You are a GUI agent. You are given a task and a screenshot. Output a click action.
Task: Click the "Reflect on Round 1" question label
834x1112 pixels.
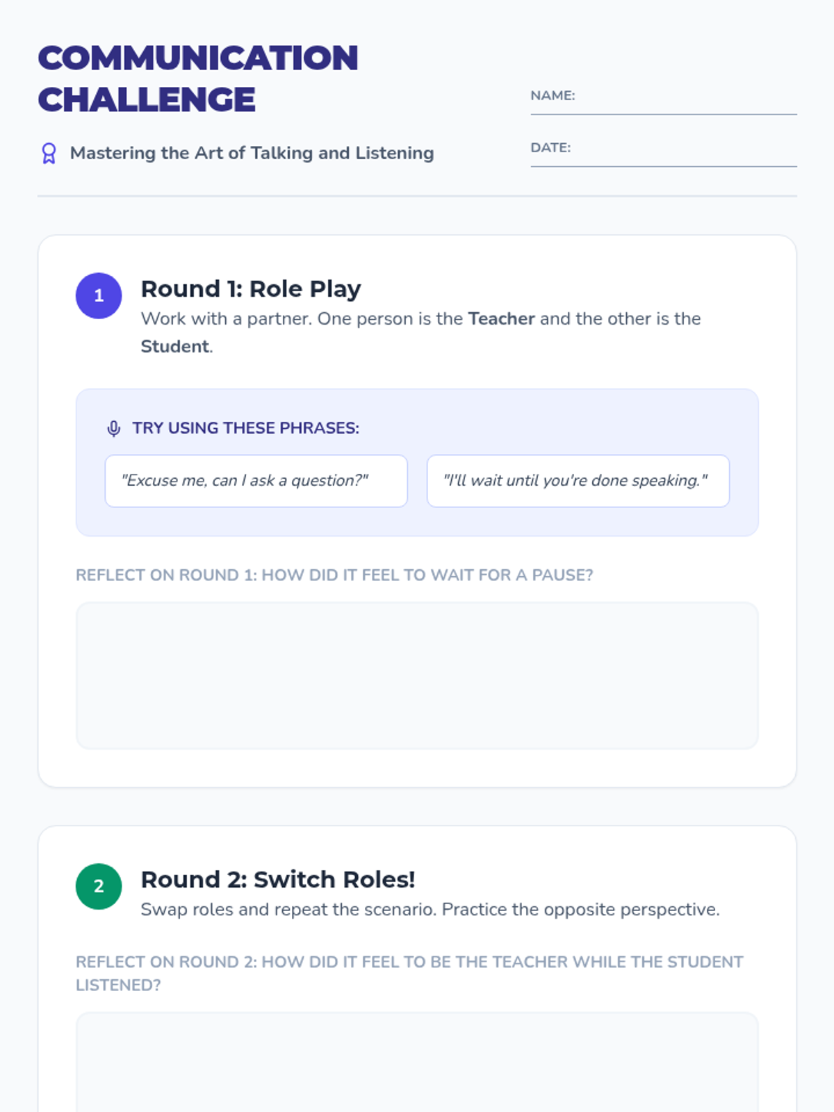tap(334, 575)
